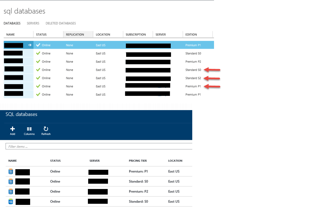Select the DATABASES tab
The image size is (322, 223).
[12, 23]
